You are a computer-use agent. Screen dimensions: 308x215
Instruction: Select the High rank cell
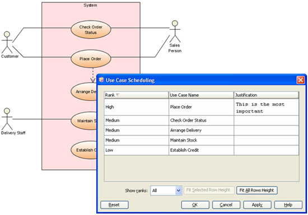(x=136, y=107)
